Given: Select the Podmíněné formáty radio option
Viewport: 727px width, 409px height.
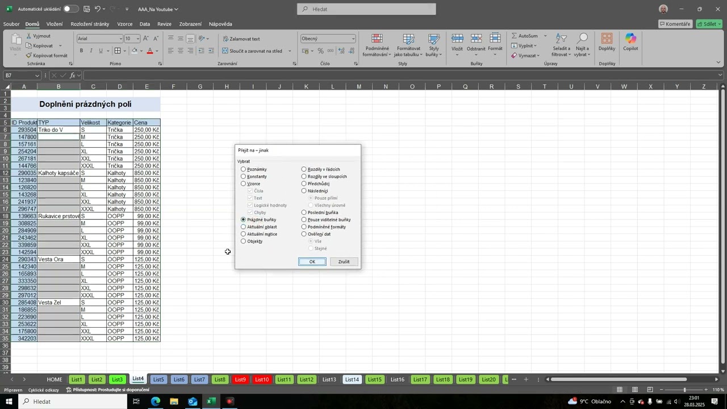Looking at the screenshot, I should click(304, 227).
